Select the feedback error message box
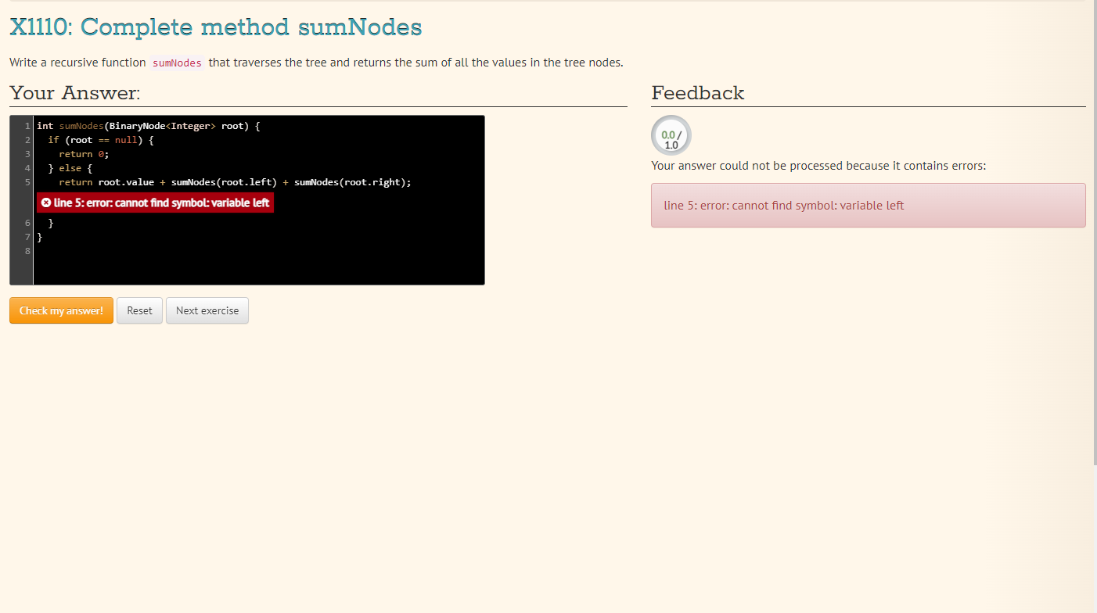 868,205
